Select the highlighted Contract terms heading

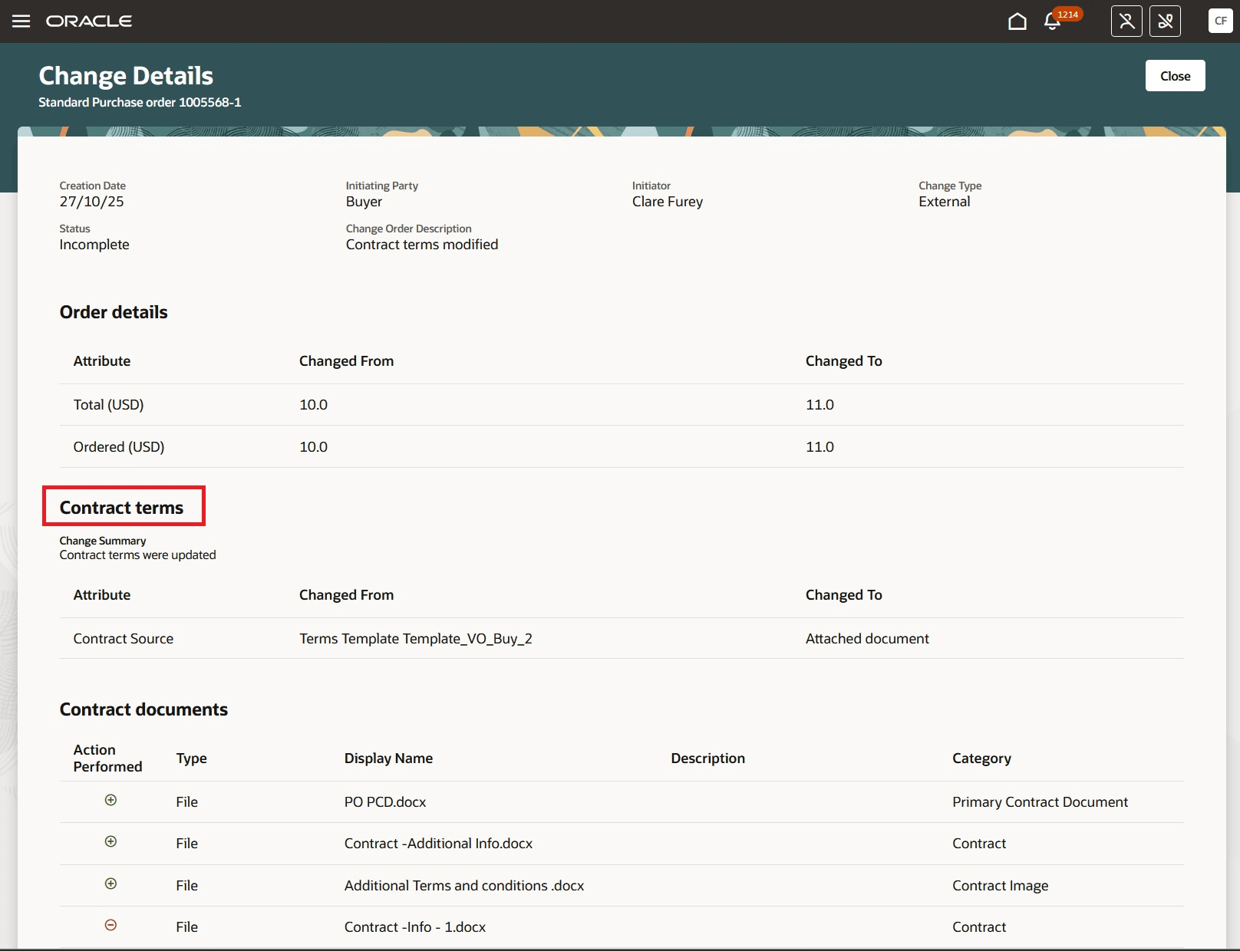[123, 506]
